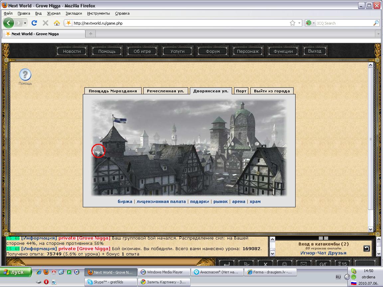Open the Закладки menu
The height and width of the screenshot is (287, 383).
point(73,13)
